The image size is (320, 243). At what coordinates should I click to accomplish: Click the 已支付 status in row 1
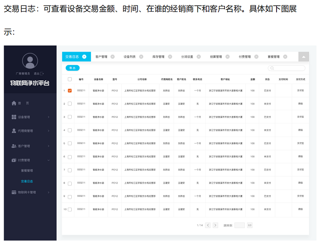(x=267, y=90)
